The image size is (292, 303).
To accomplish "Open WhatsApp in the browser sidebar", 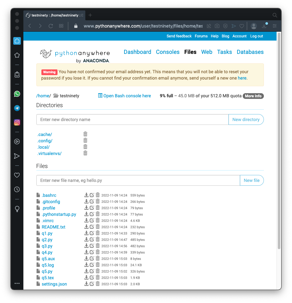I will 17,94.
